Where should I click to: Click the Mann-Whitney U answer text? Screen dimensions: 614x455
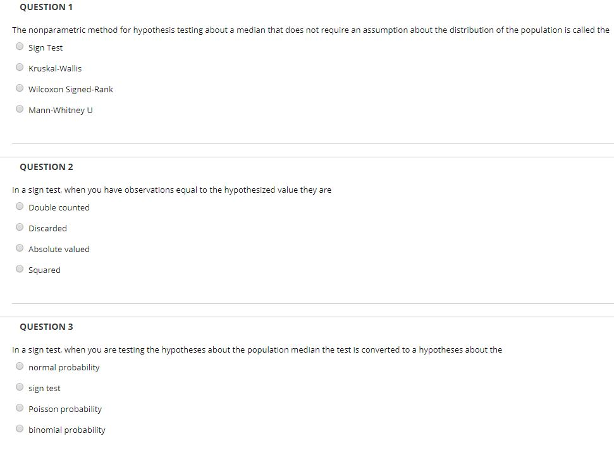coord(60,109)
